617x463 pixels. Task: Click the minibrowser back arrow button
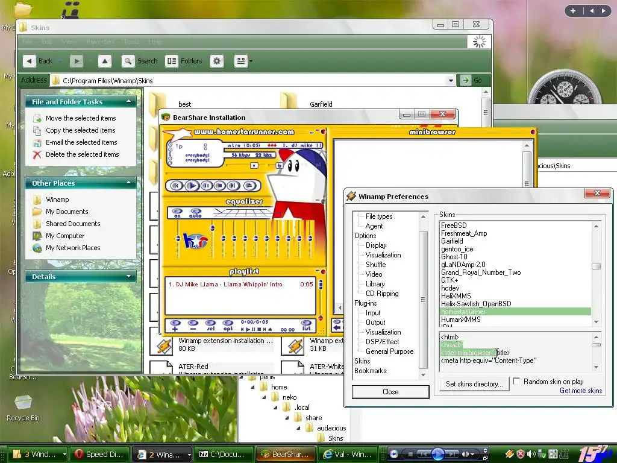(337, 326)
